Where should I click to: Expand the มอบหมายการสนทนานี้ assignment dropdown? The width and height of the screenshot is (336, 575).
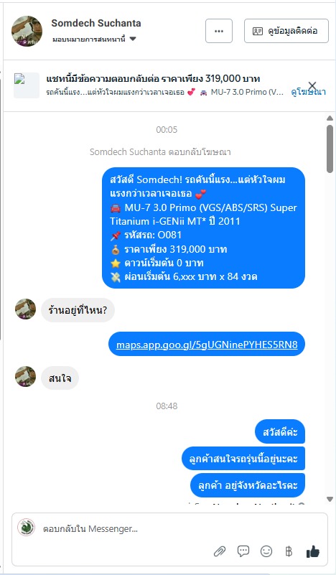tap(94, 39)
